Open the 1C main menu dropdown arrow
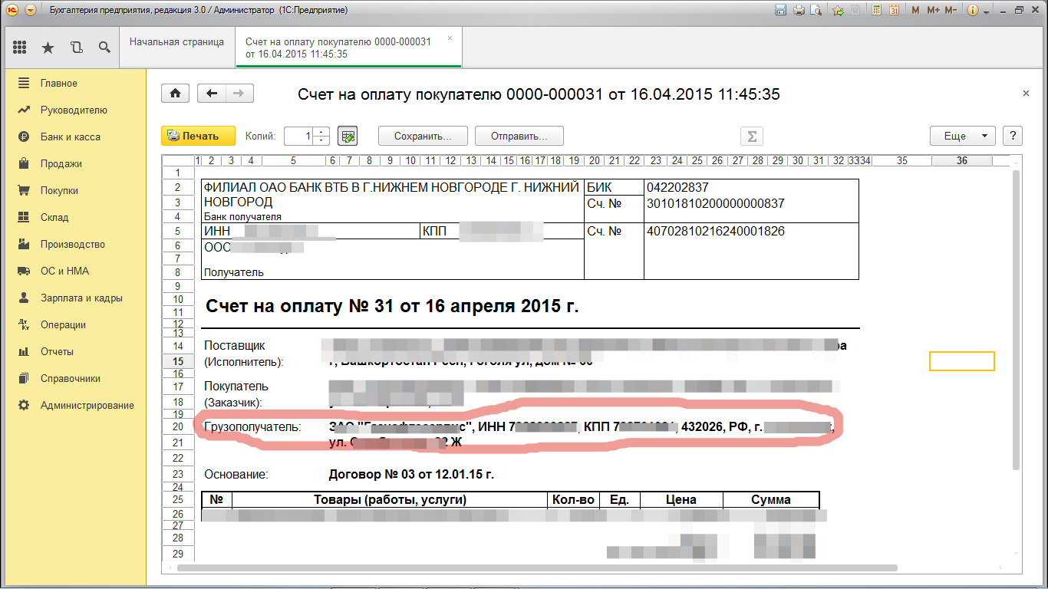 tap(30, 11)
